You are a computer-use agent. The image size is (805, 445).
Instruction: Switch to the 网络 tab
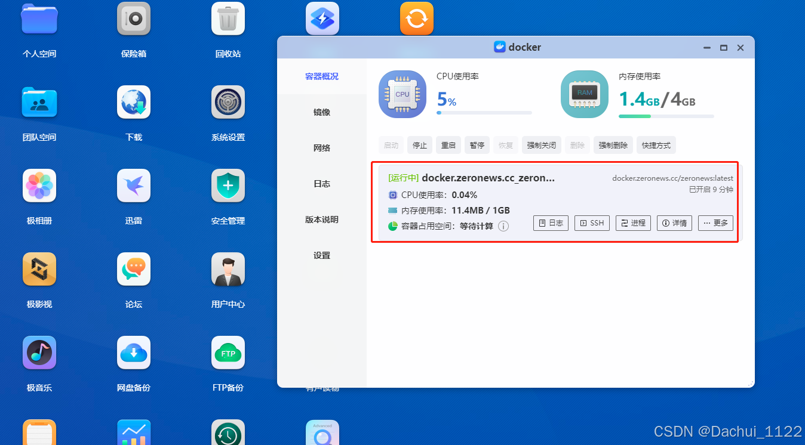[322, 148]
